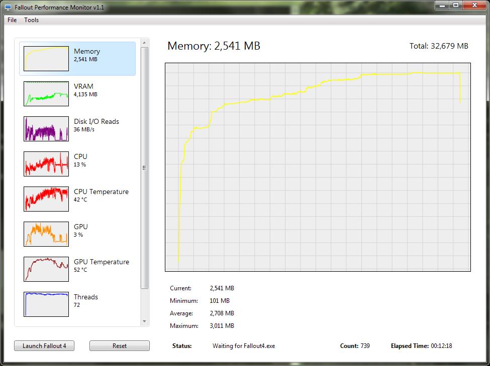The image size is (490, 366).
Task: Open the Disk I/O Reads graph
Action: (77, 128)
